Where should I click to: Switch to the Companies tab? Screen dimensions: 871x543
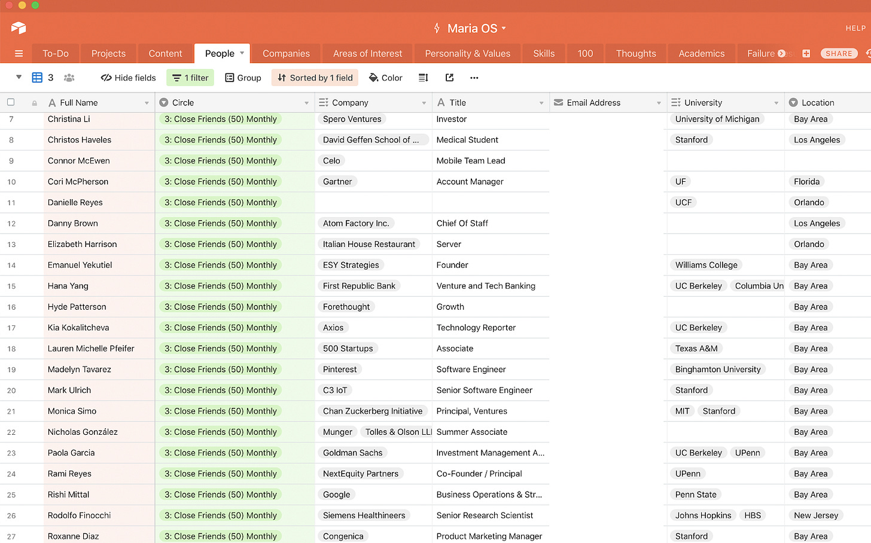[x=286, y=53]
